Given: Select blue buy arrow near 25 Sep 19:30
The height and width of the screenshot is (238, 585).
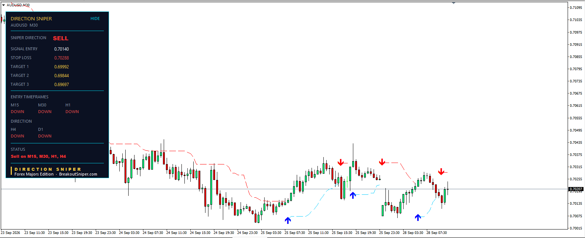Looking at the screenshot, I should click(353, 195).
